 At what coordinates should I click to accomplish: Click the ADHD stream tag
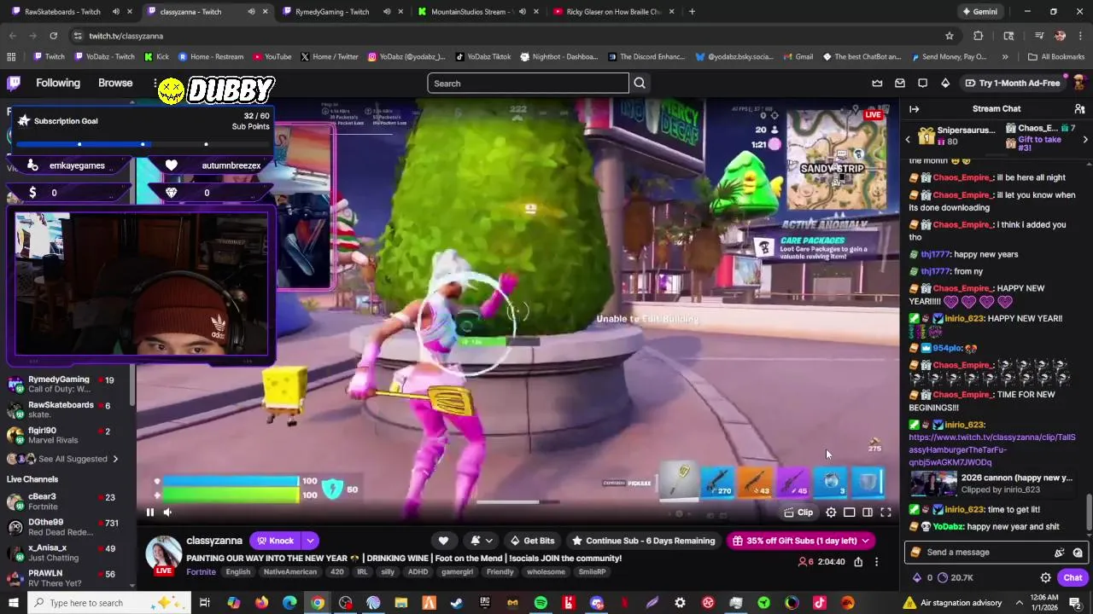click(x=418, y=572)
